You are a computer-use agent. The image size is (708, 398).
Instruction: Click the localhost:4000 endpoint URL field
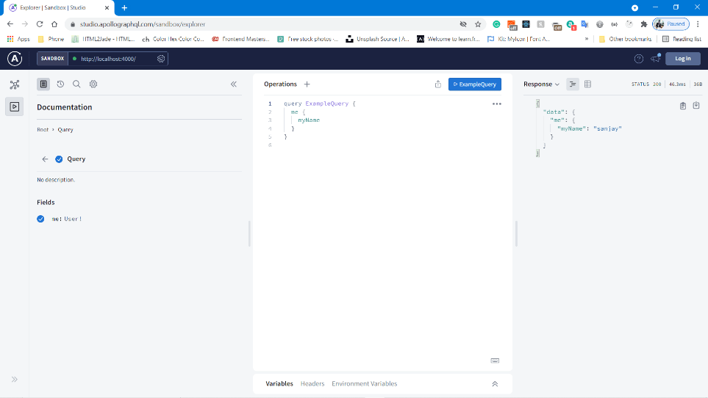[110, 59]
